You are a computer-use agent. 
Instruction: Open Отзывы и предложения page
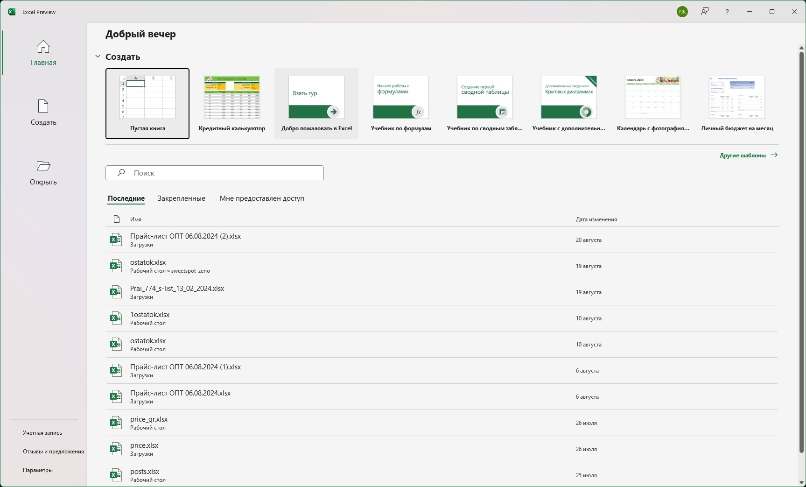point(53,452)
